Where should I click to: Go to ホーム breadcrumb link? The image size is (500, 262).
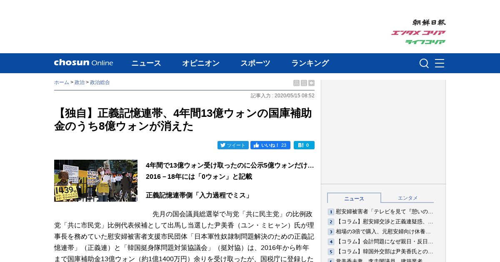tap(62, 82)
